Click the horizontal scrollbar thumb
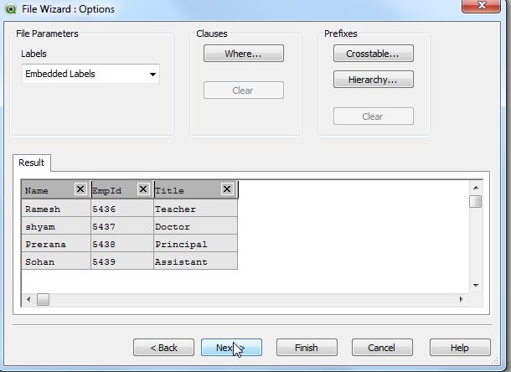The image size is (511, 372). [x=43, y=299]
